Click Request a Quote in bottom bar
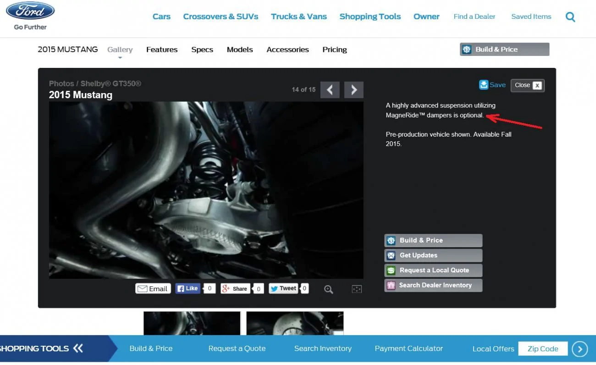This screenshot has height=365, width=596. [x=237, y=348]
